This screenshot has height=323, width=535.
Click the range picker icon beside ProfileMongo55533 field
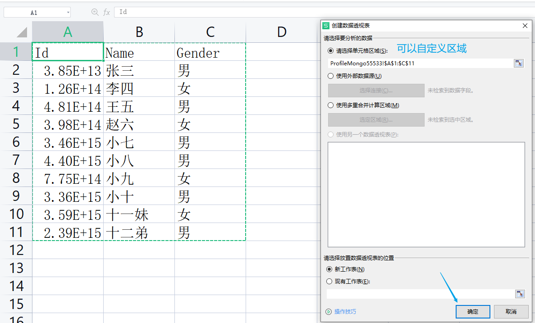coord(519,63)
